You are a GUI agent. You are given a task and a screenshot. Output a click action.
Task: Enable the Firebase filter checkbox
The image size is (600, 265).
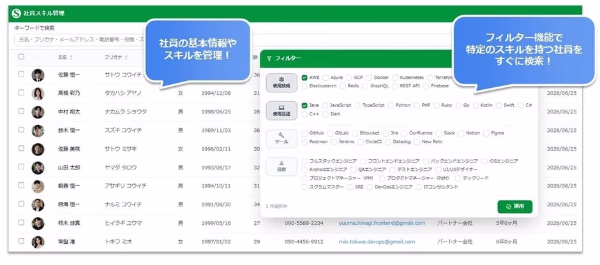(x=426, y=86)
